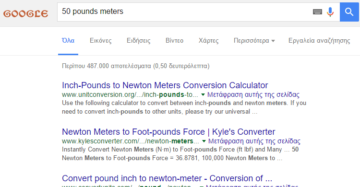
Task: Switch to the Εικόνες tab
Action: point(101,41)
